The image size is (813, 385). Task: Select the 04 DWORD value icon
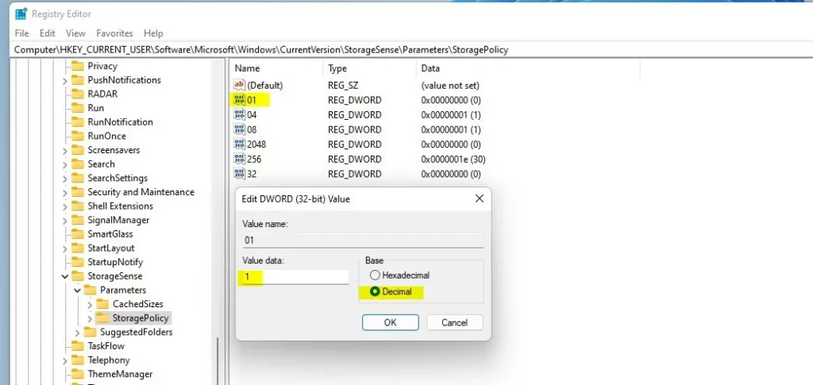(239, 114)
